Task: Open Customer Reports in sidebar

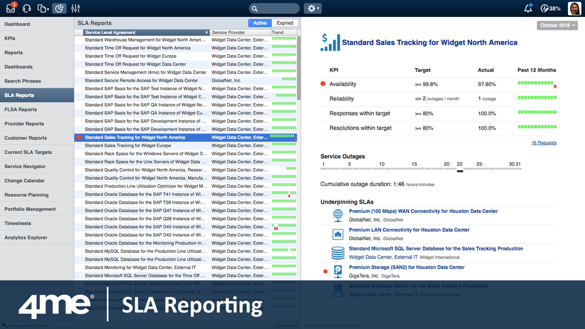Action: click(x=37, y=138)
